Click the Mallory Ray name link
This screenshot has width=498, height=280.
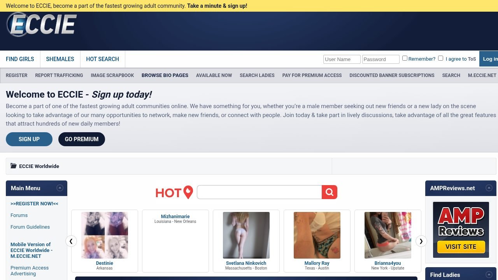tap(317, 263)
